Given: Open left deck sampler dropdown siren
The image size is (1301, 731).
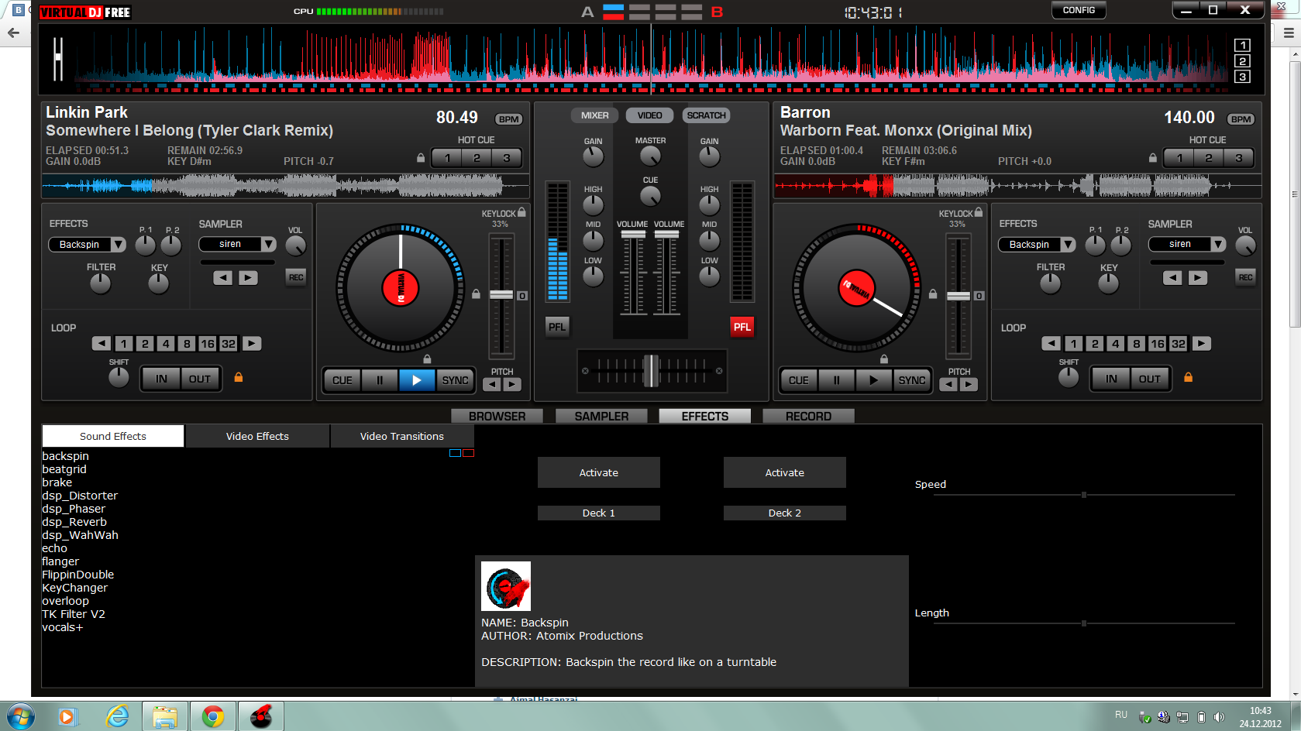Looking at the screenshot, I should [x=237, y=244].
